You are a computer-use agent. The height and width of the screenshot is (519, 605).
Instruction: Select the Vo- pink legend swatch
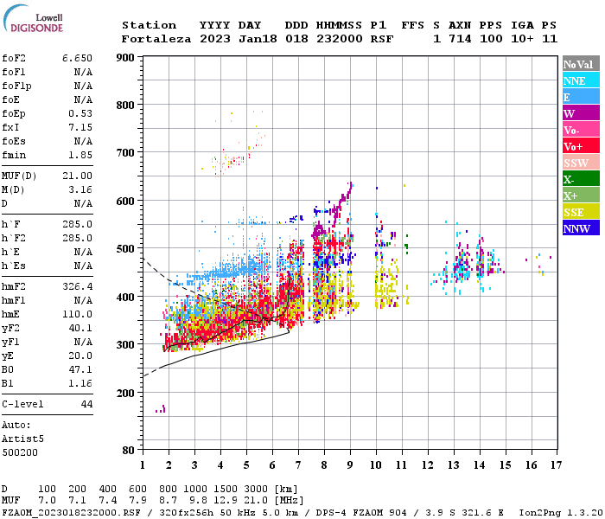[581, 130]
